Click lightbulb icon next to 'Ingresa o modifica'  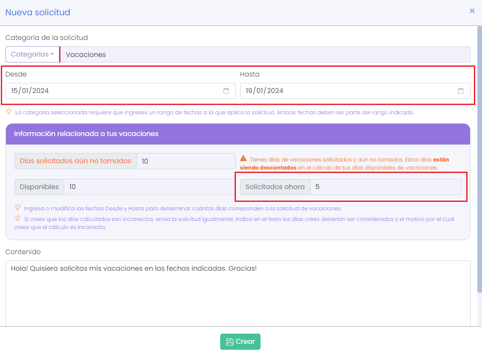17,208
